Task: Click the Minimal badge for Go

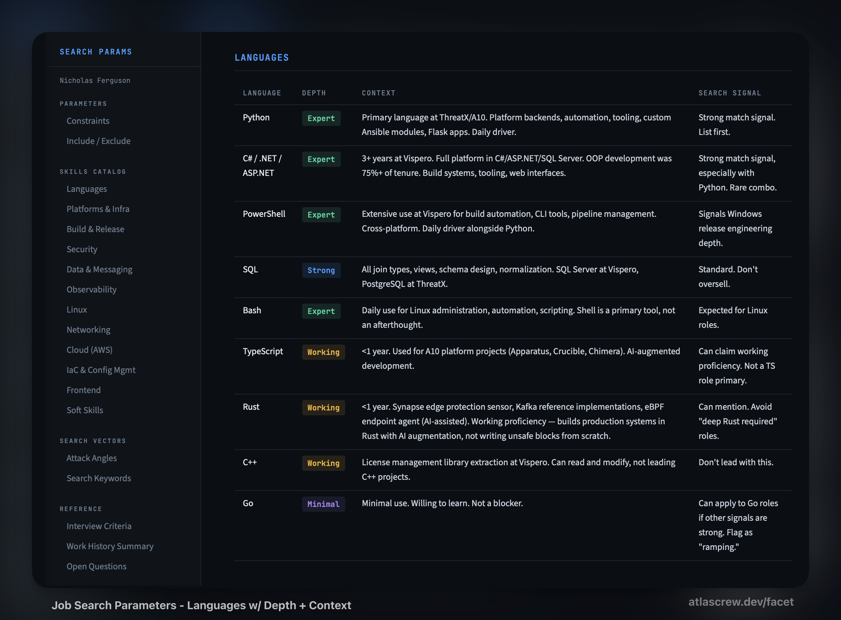Action: pyautogui.click(x=323, y=504)
